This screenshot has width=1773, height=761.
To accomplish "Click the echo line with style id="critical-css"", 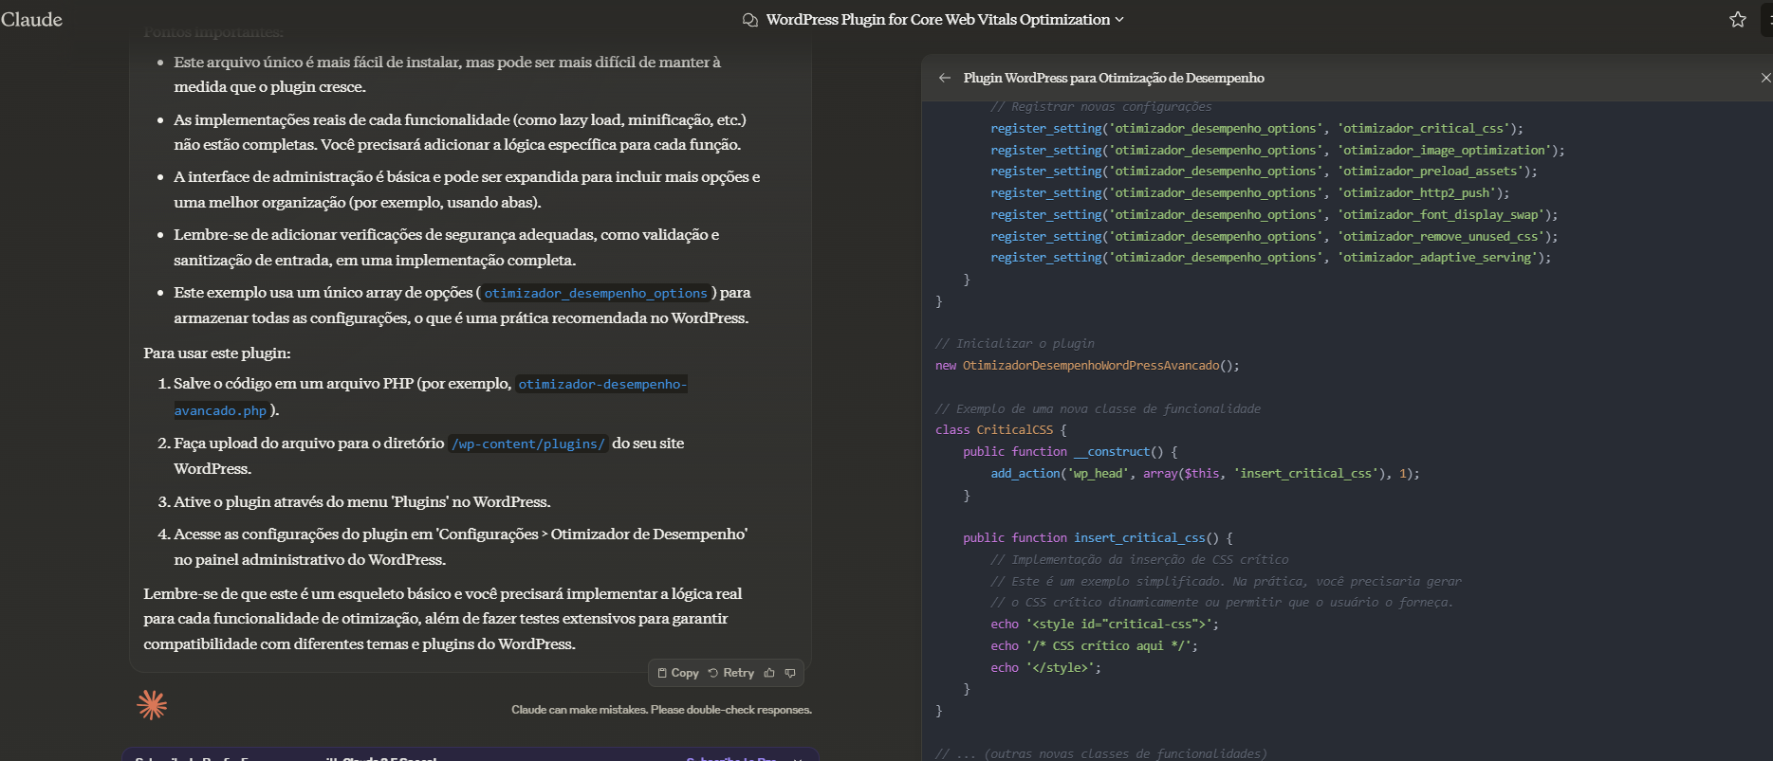I will [x=1104, y=625].
